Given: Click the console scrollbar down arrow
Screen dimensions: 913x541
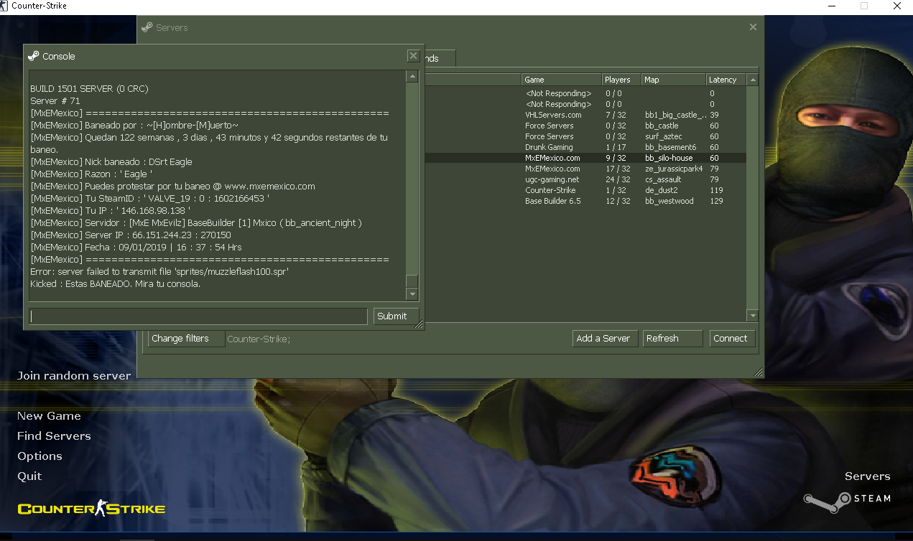Looking at the screenshot, I should coord(412,294).
